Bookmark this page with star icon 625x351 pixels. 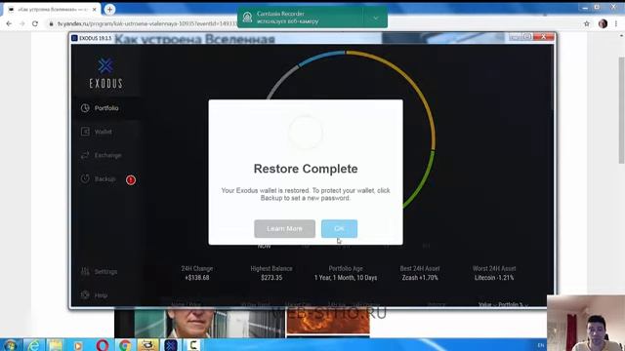587,23
